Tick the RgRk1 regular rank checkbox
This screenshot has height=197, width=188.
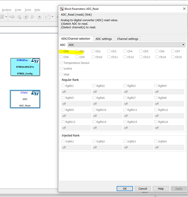63,86
